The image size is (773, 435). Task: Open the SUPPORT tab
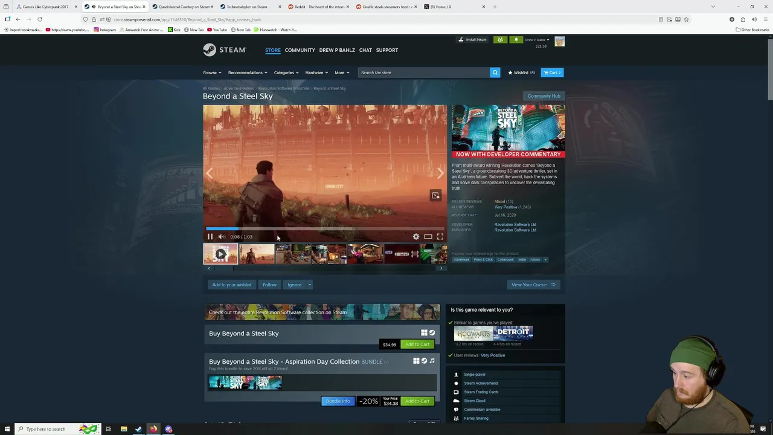[387, 50]
